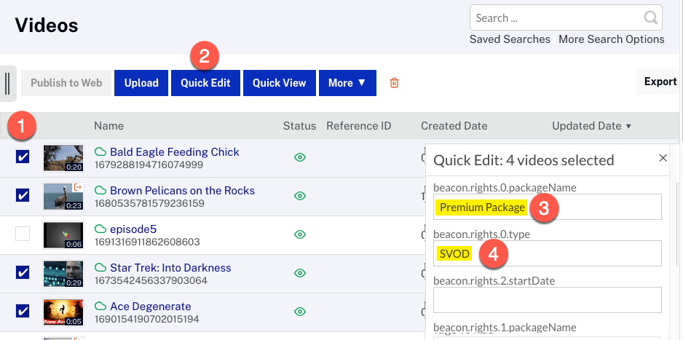Click the Quick Edit: 4 videos selected title
Viewport: 683px width, 340px height.
(x=524, y=160)
